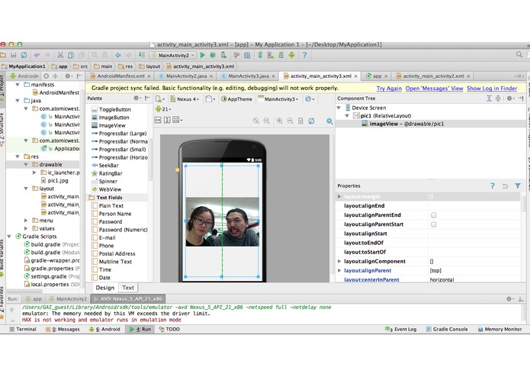
Task: Click Run panel settings gear icon
Action: [x=509, y=298]
